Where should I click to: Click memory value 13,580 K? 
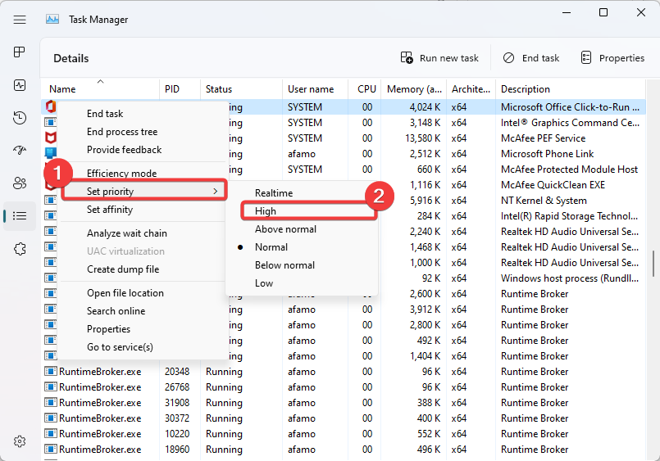pos(422,138)
